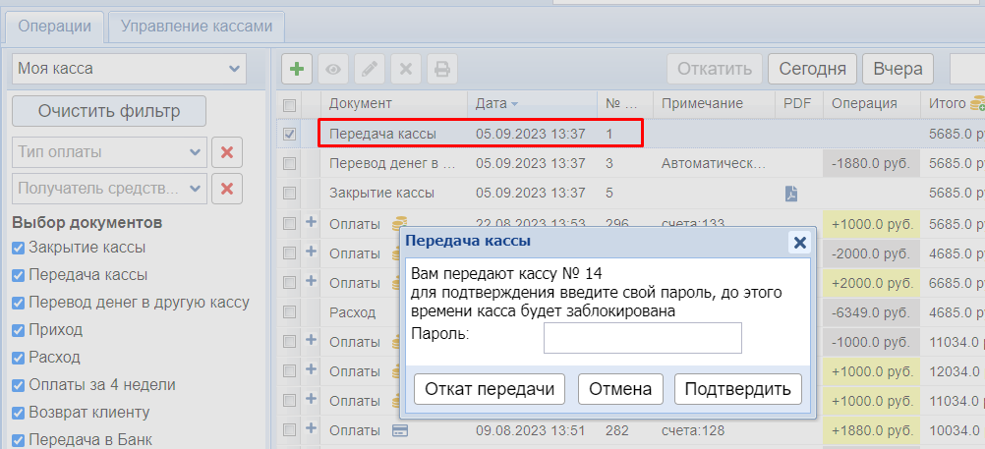Focus the Пароль input field
Screen dimensions: 985x449
coord(642,338)
